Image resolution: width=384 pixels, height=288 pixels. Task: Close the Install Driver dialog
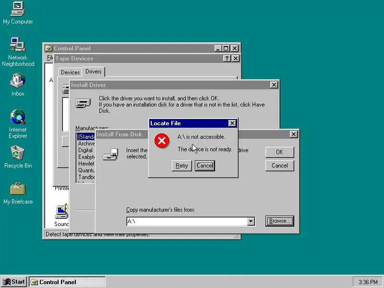click(274, 85)
